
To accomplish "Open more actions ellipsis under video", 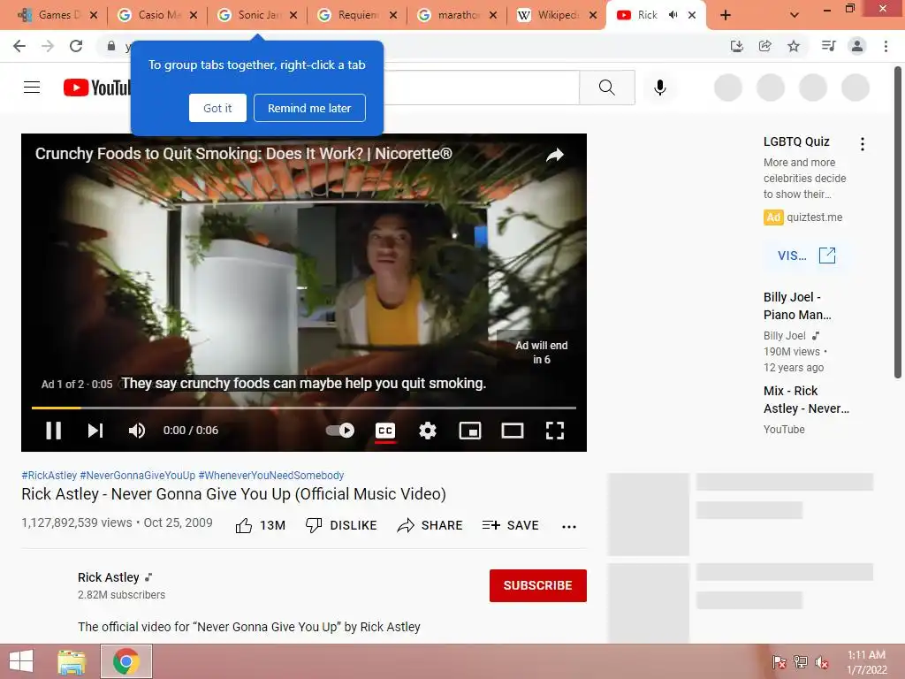I will click(569, 526).
